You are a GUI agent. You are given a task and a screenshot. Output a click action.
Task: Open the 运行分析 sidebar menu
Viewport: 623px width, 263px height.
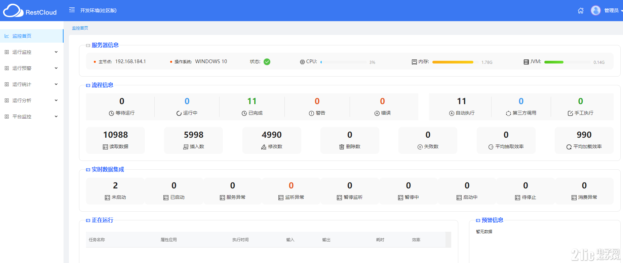32,100
